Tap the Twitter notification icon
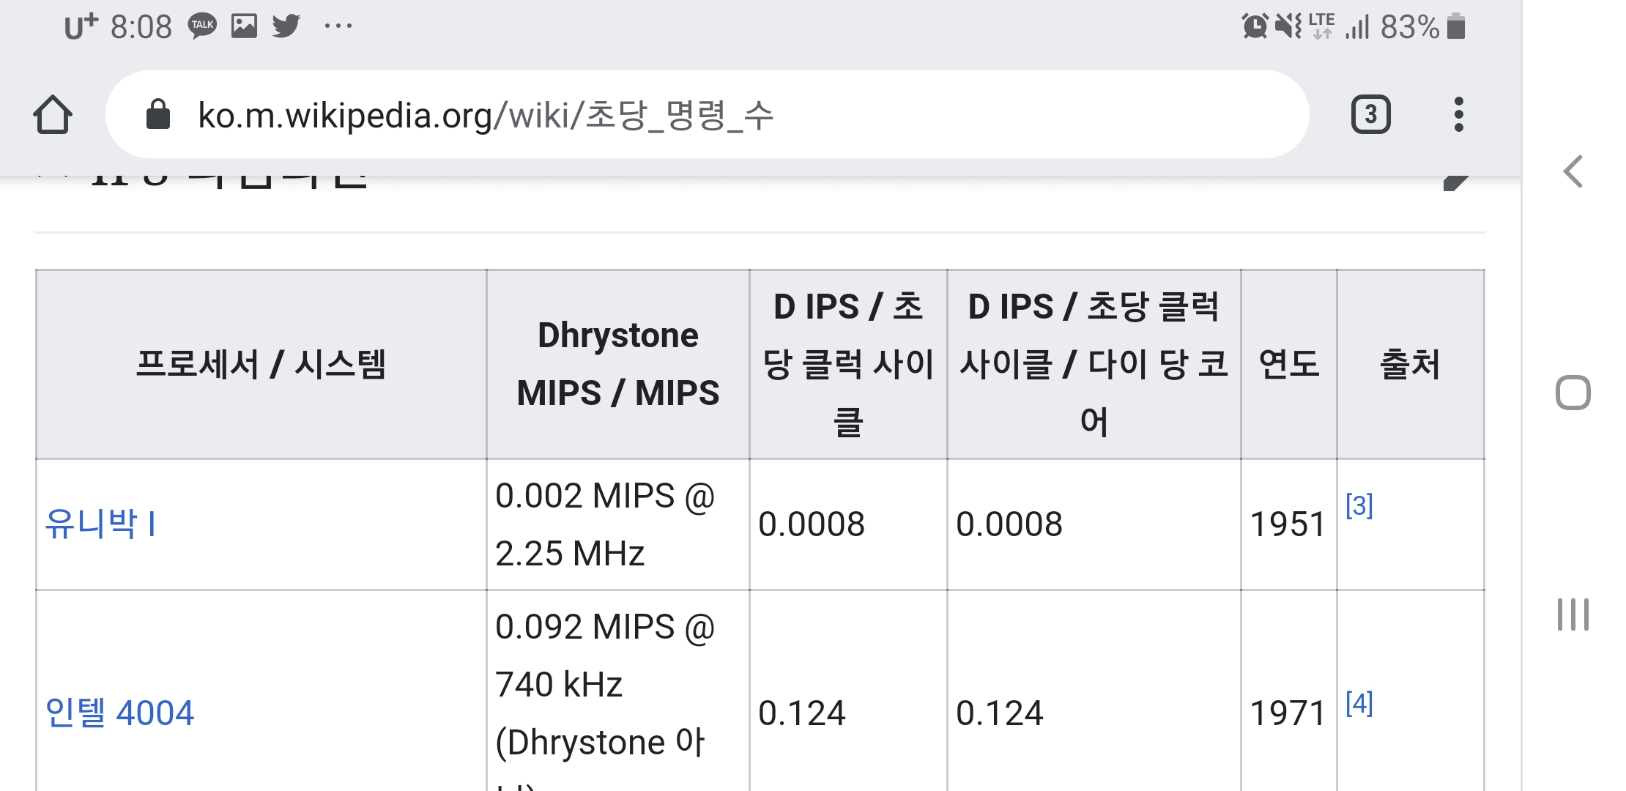 [x=286, y=26]
